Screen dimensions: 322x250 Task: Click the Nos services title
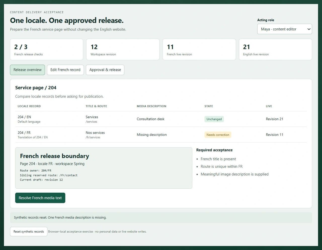point(95,133)
